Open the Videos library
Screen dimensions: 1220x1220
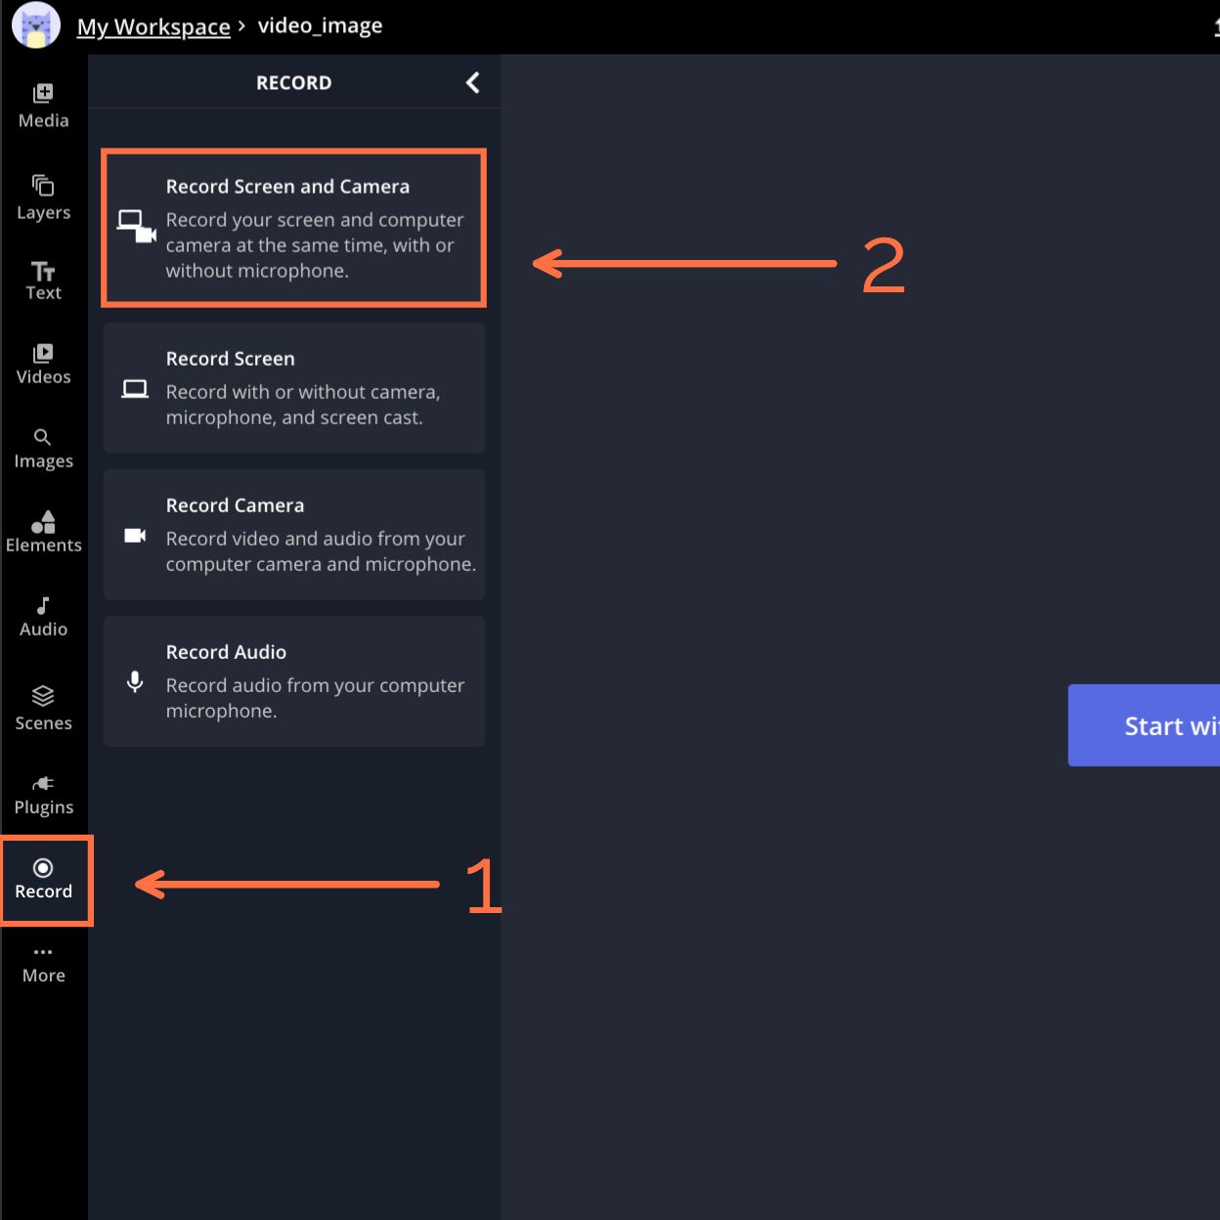click(44, 365)
